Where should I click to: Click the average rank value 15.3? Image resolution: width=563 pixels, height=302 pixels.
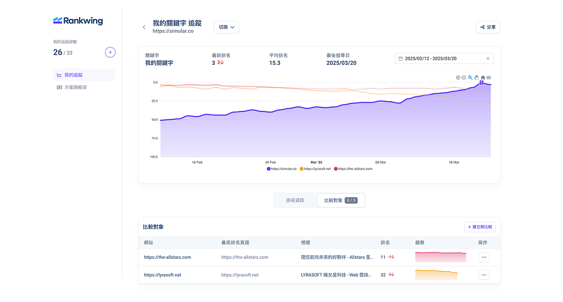click(x=275, y=63)
